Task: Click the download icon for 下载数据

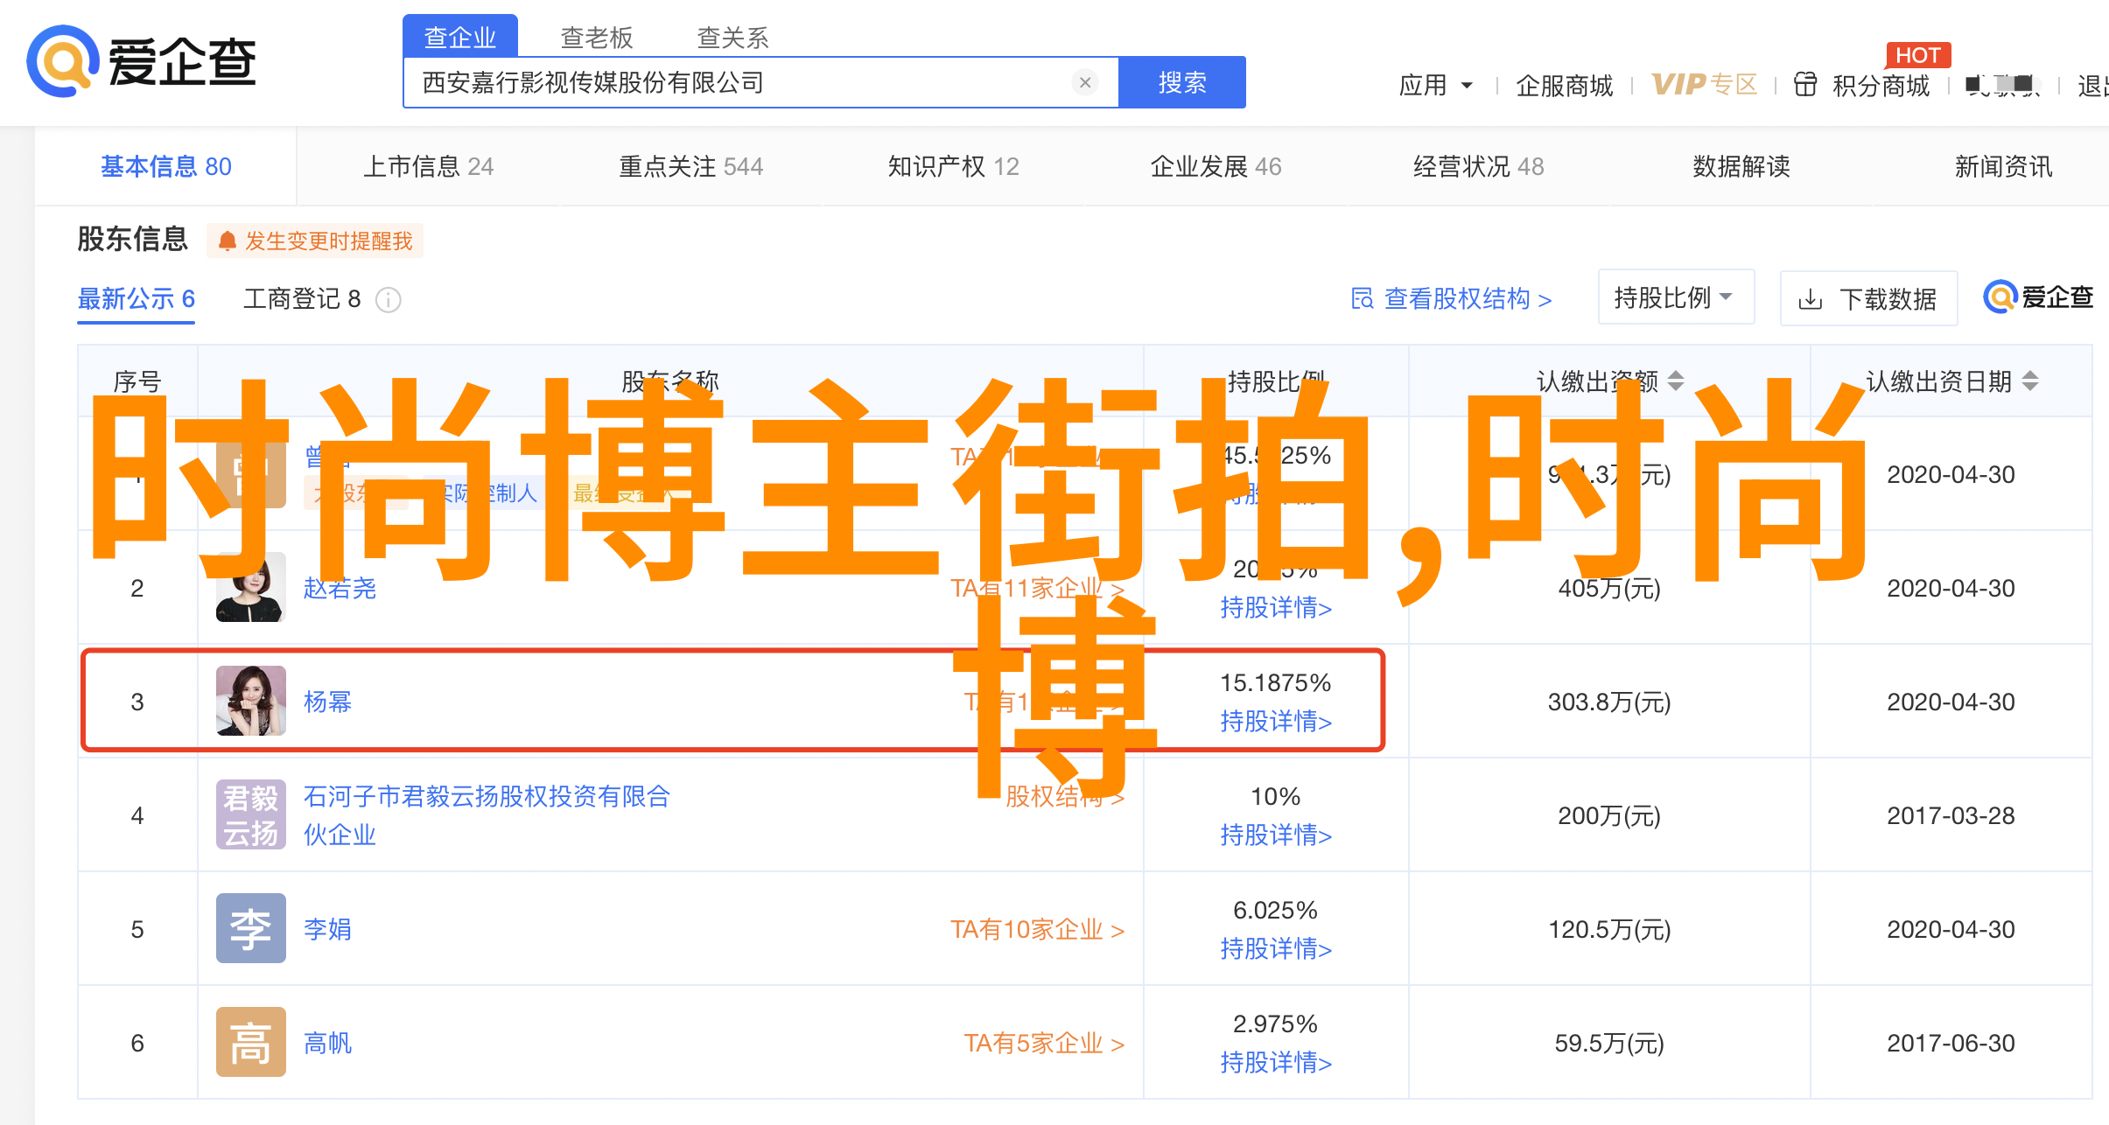Action: 1810,300
